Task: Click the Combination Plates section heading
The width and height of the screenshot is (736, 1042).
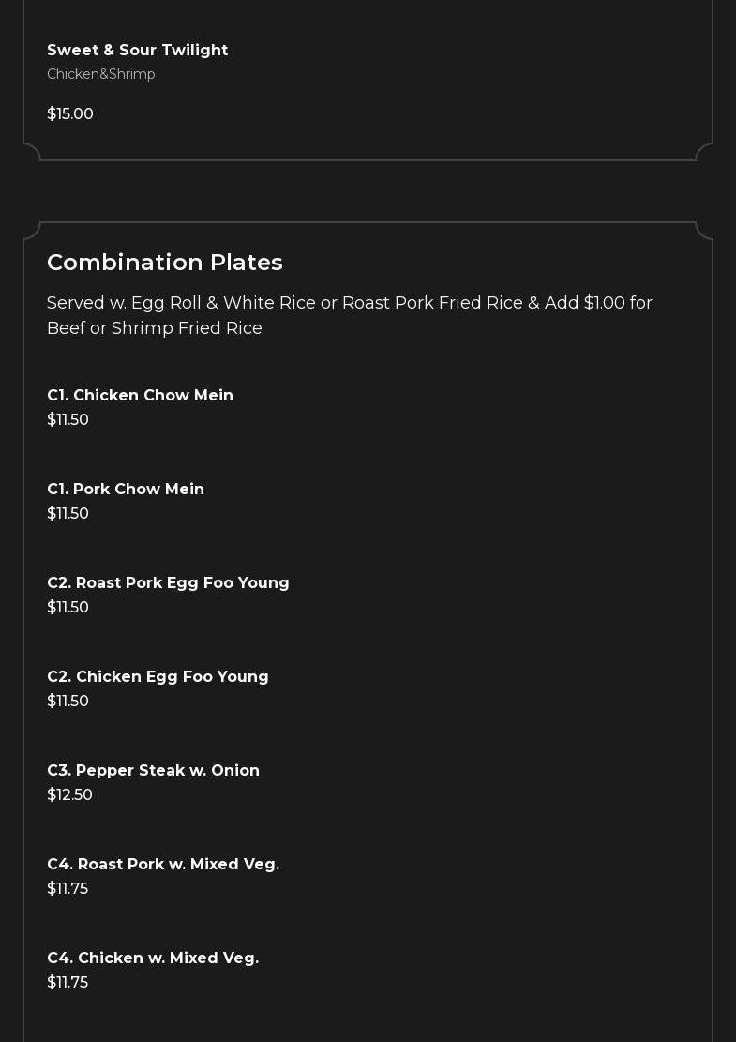Action: coord(165,262)
